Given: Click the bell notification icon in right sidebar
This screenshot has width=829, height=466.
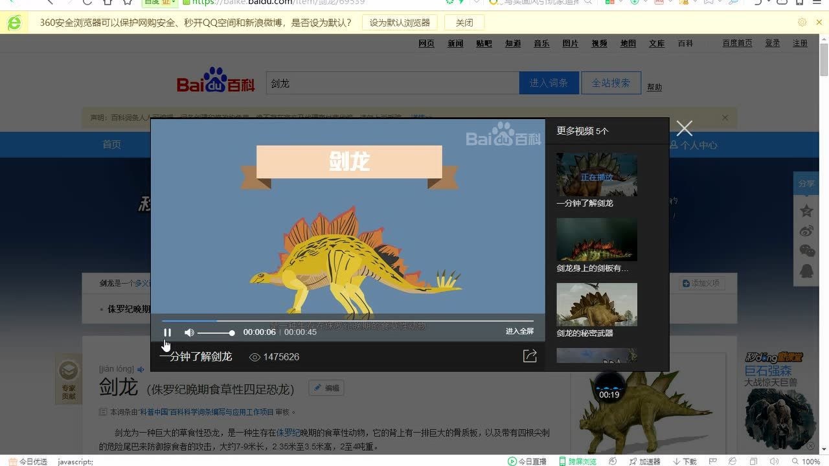Looking at the screenshot, I should (x=806, y=271).
